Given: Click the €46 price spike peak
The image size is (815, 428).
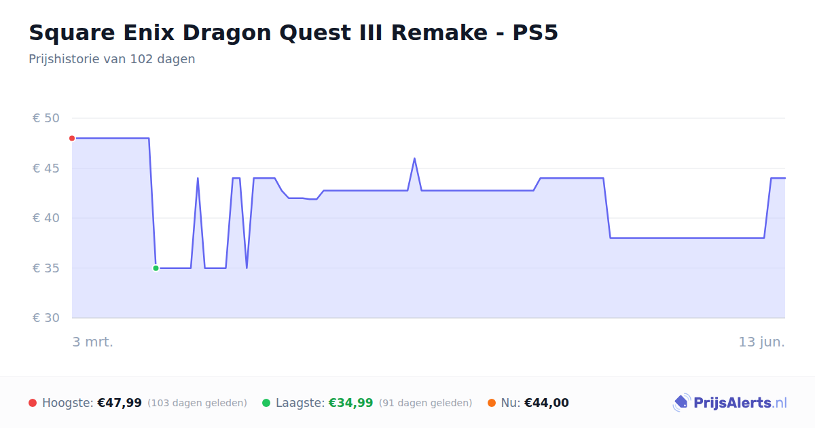Looking at the screenshot, I should point(414,158).
